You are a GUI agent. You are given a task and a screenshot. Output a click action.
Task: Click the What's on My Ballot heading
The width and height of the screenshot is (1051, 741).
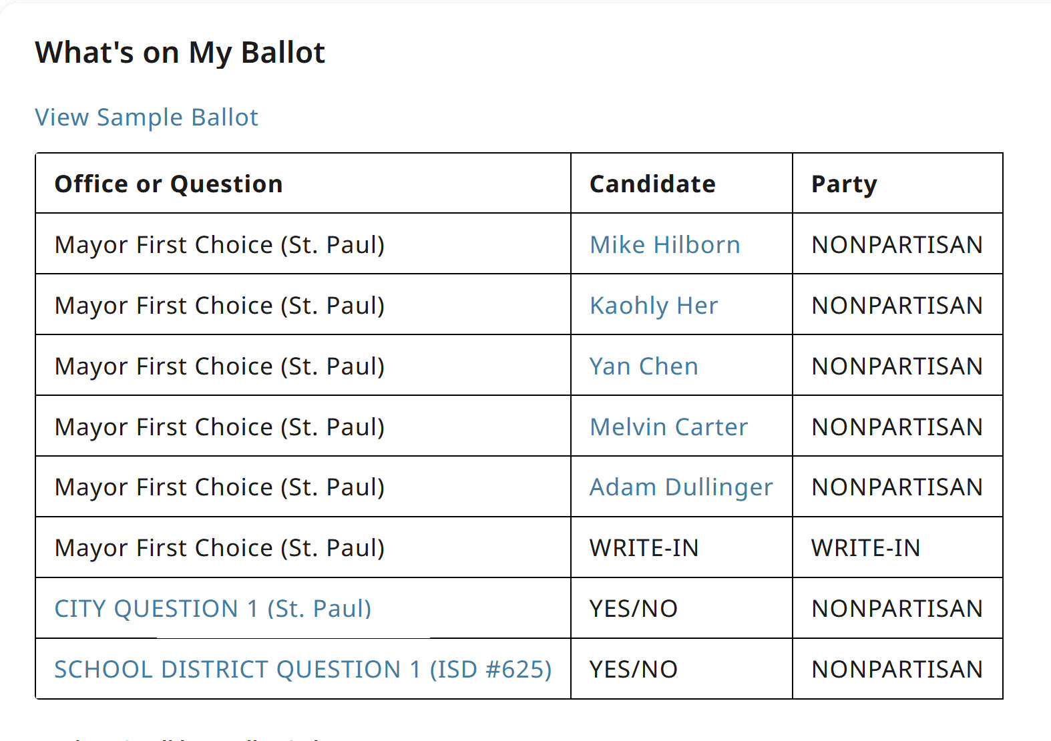point(180,53)
